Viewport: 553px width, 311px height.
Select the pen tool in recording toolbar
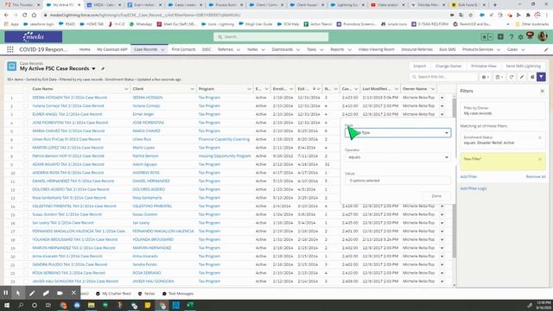point(32,293)
